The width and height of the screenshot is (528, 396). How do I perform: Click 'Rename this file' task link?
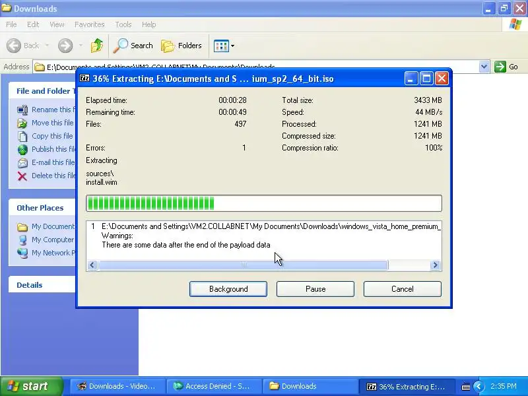coord(53,110)
